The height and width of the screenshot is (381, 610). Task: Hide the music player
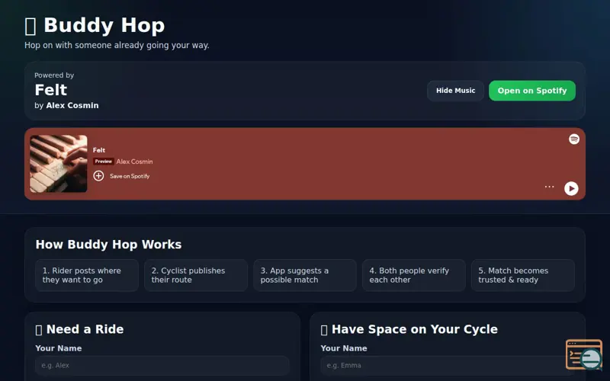(455, 91)
